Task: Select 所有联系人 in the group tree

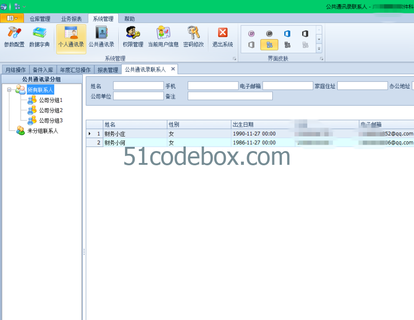Action: 40,90
